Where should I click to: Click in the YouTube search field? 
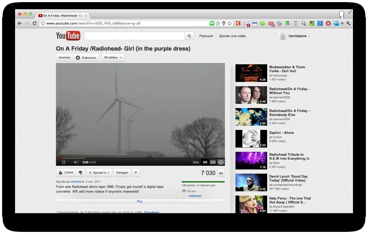pos(134,36)
